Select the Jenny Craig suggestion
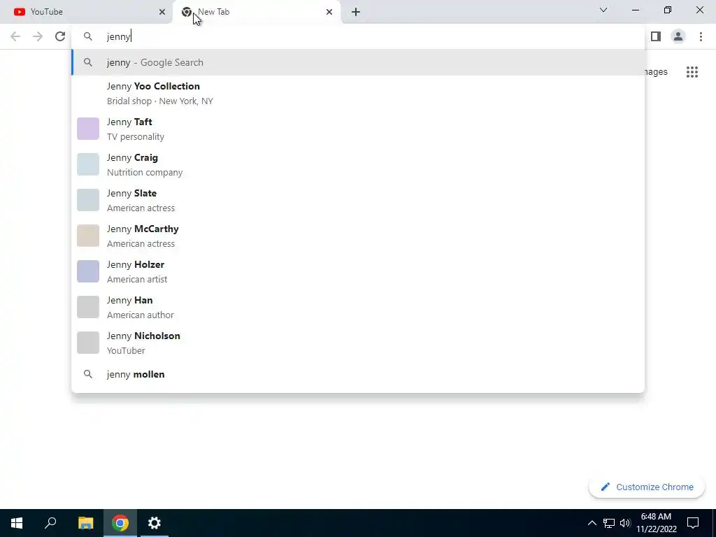This screenshot has height=537, width=716. tap(358, 164)
